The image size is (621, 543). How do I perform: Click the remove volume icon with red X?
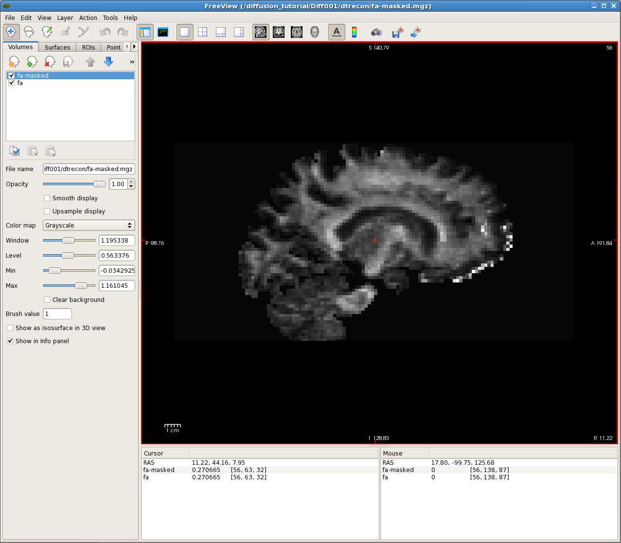[x=50, y=62]
